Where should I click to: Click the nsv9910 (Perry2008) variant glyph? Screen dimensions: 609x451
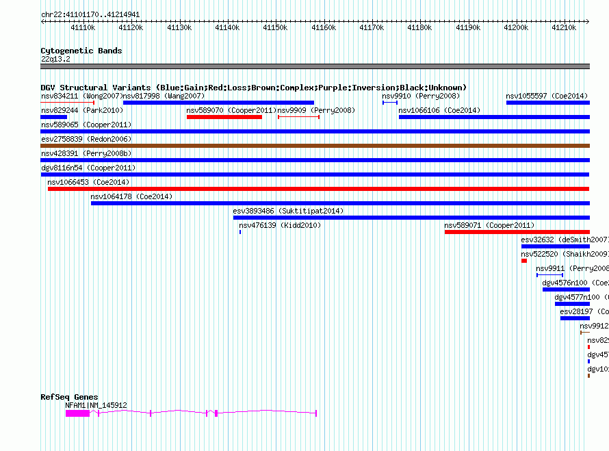pyautogui.click(x=390, y=103)
